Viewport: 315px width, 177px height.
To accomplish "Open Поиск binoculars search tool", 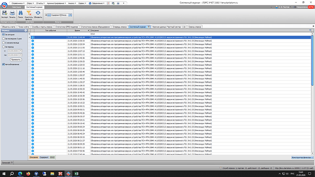I will tap(21, 13).
